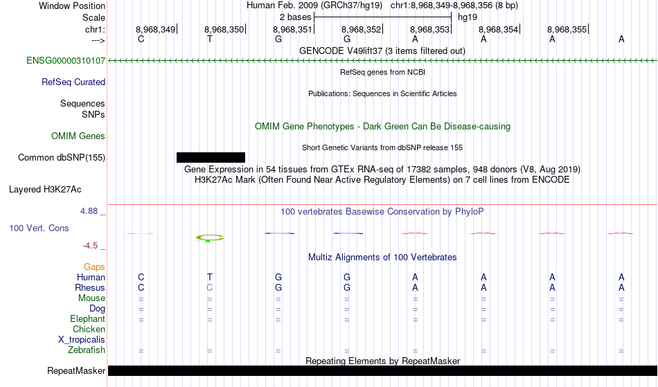Click Short Genetic Variants from dbSNP title
Screen dimensions: 658x387
pyautogui.click(x=382, y=147)
